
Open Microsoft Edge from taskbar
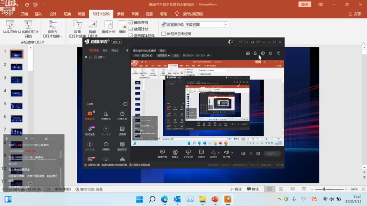[x=165, y=200]
